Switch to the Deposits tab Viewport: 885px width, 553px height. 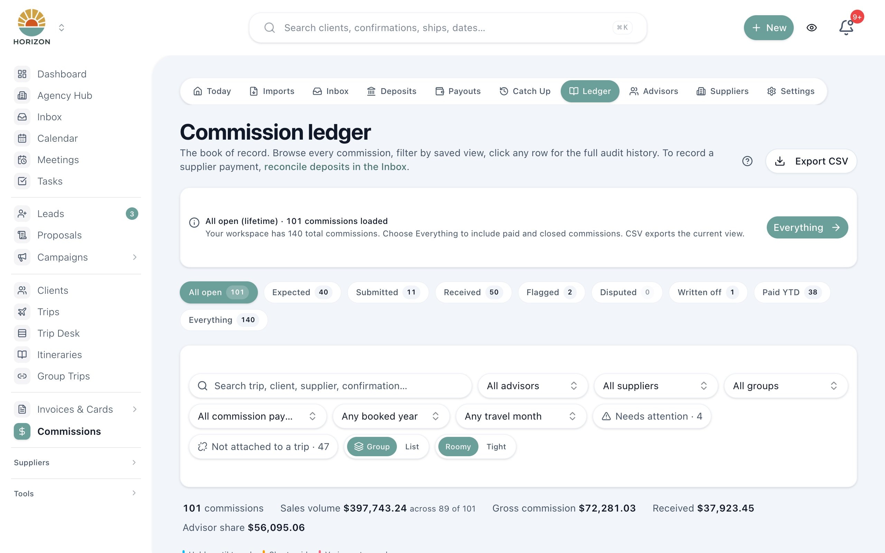[392, 91]
